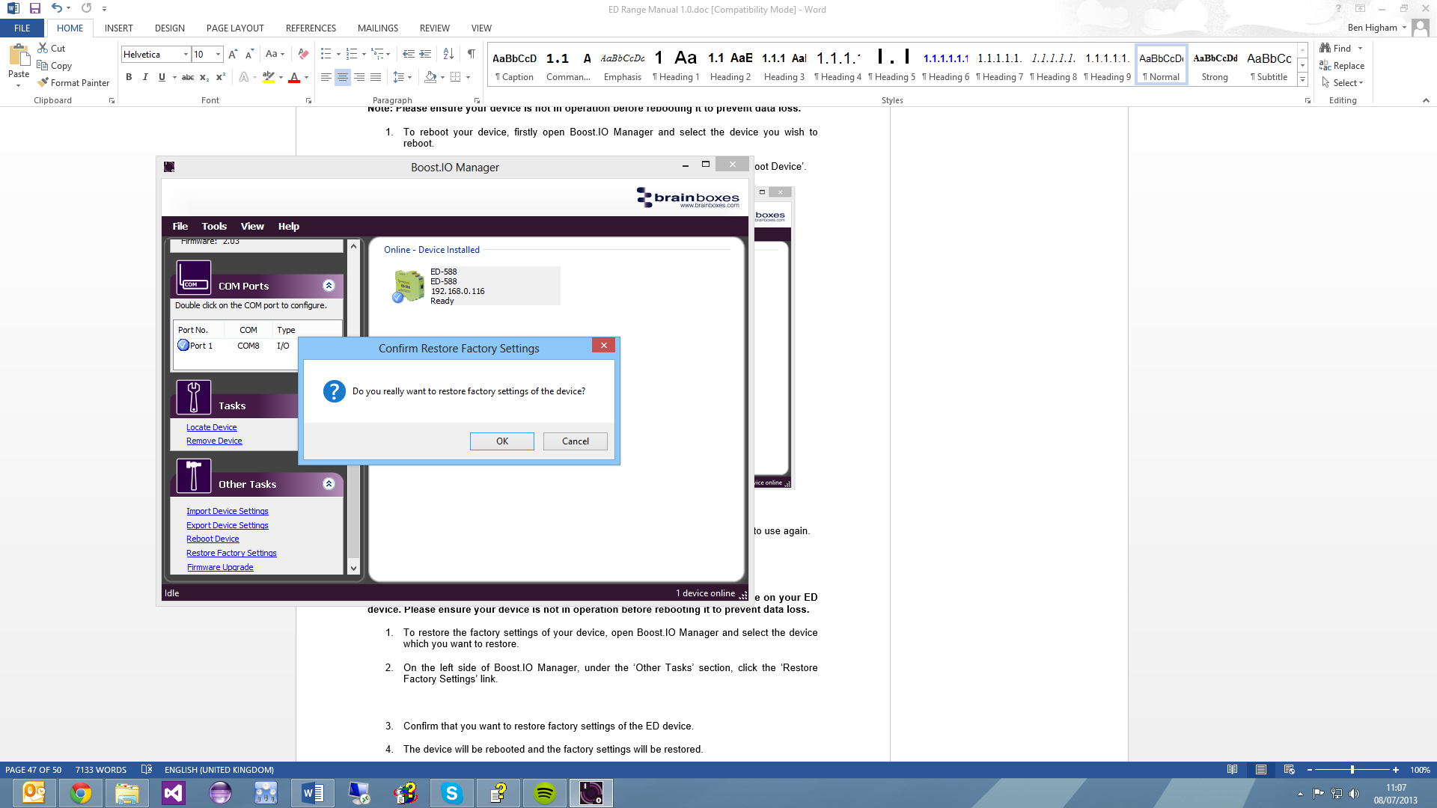Toggle bold formatting
The image size is (1437, 808).
(129, 76)
